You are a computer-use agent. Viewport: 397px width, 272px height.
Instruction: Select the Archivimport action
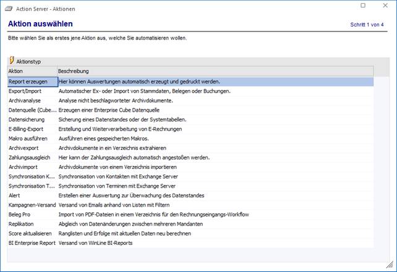point(27,167)
